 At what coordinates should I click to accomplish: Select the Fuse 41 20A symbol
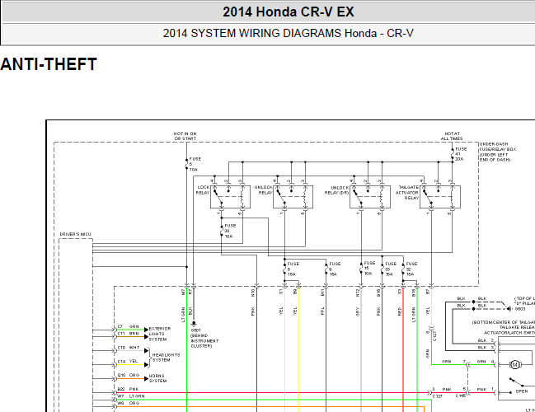coord(453,154)
